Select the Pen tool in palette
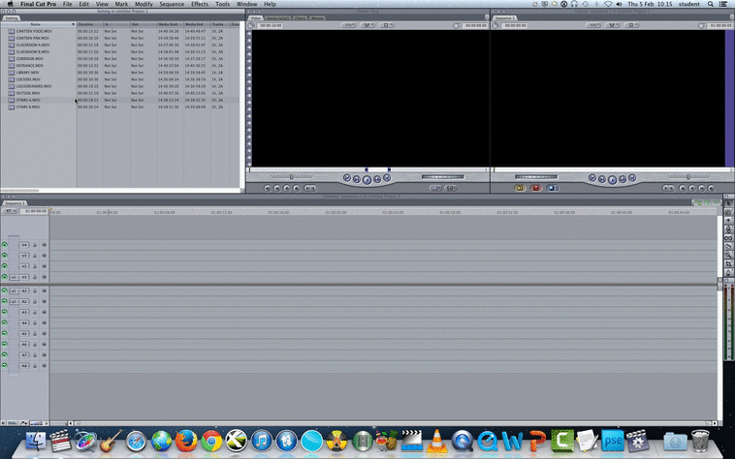This screenshot has width=735, height=459. [728, 272]
